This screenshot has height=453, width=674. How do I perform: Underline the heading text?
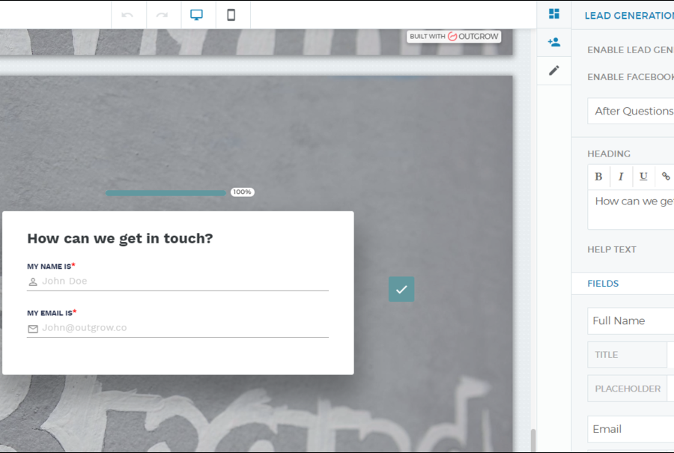coord(643,177)
